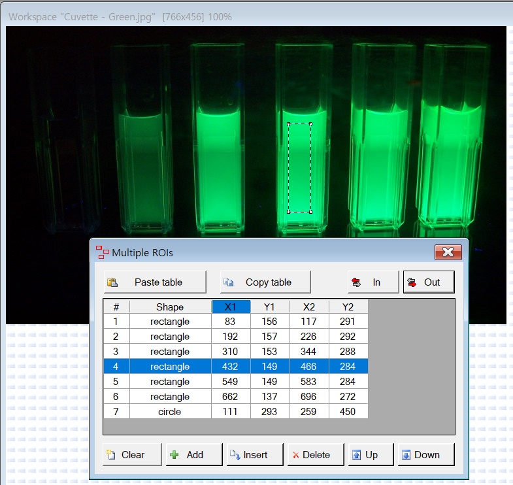513x485 pixels.
Task: Click the Copy table button
Action: point(265,282)
